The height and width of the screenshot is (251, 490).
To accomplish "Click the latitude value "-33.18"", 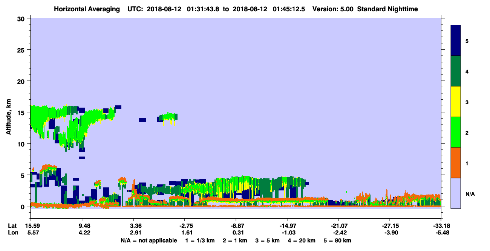I will point(441,226).
